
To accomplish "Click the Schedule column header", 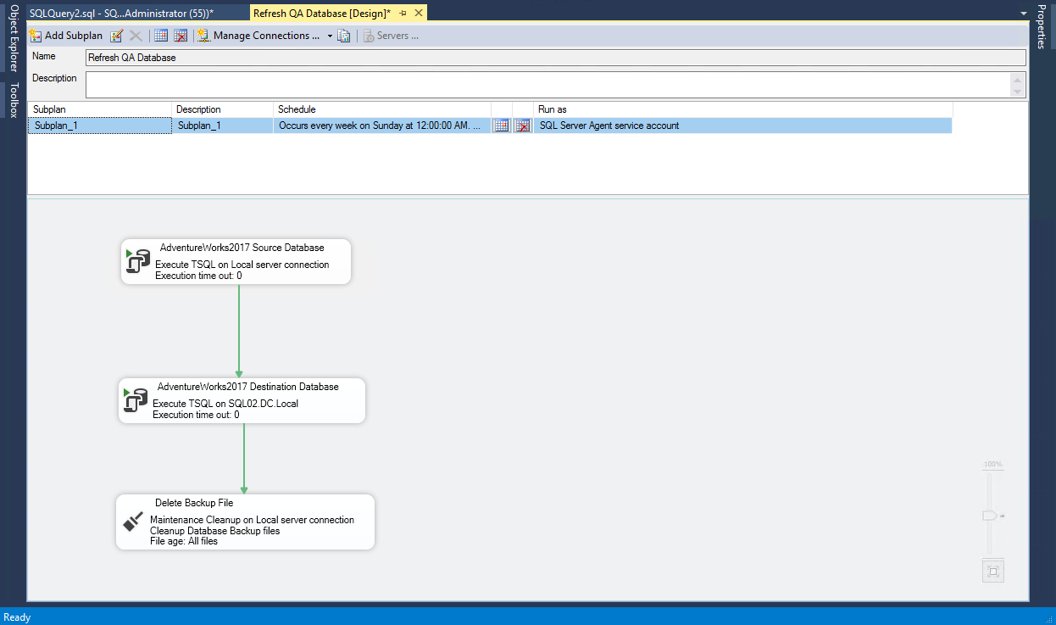I will point(382,109).
